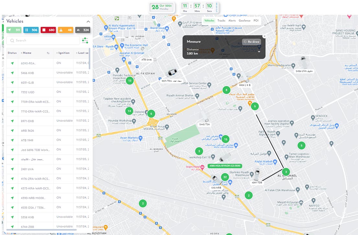This screenshot has height=235, width=358.
Task: Close the Measure panel with X icon
Action: (x=264, y=36)
